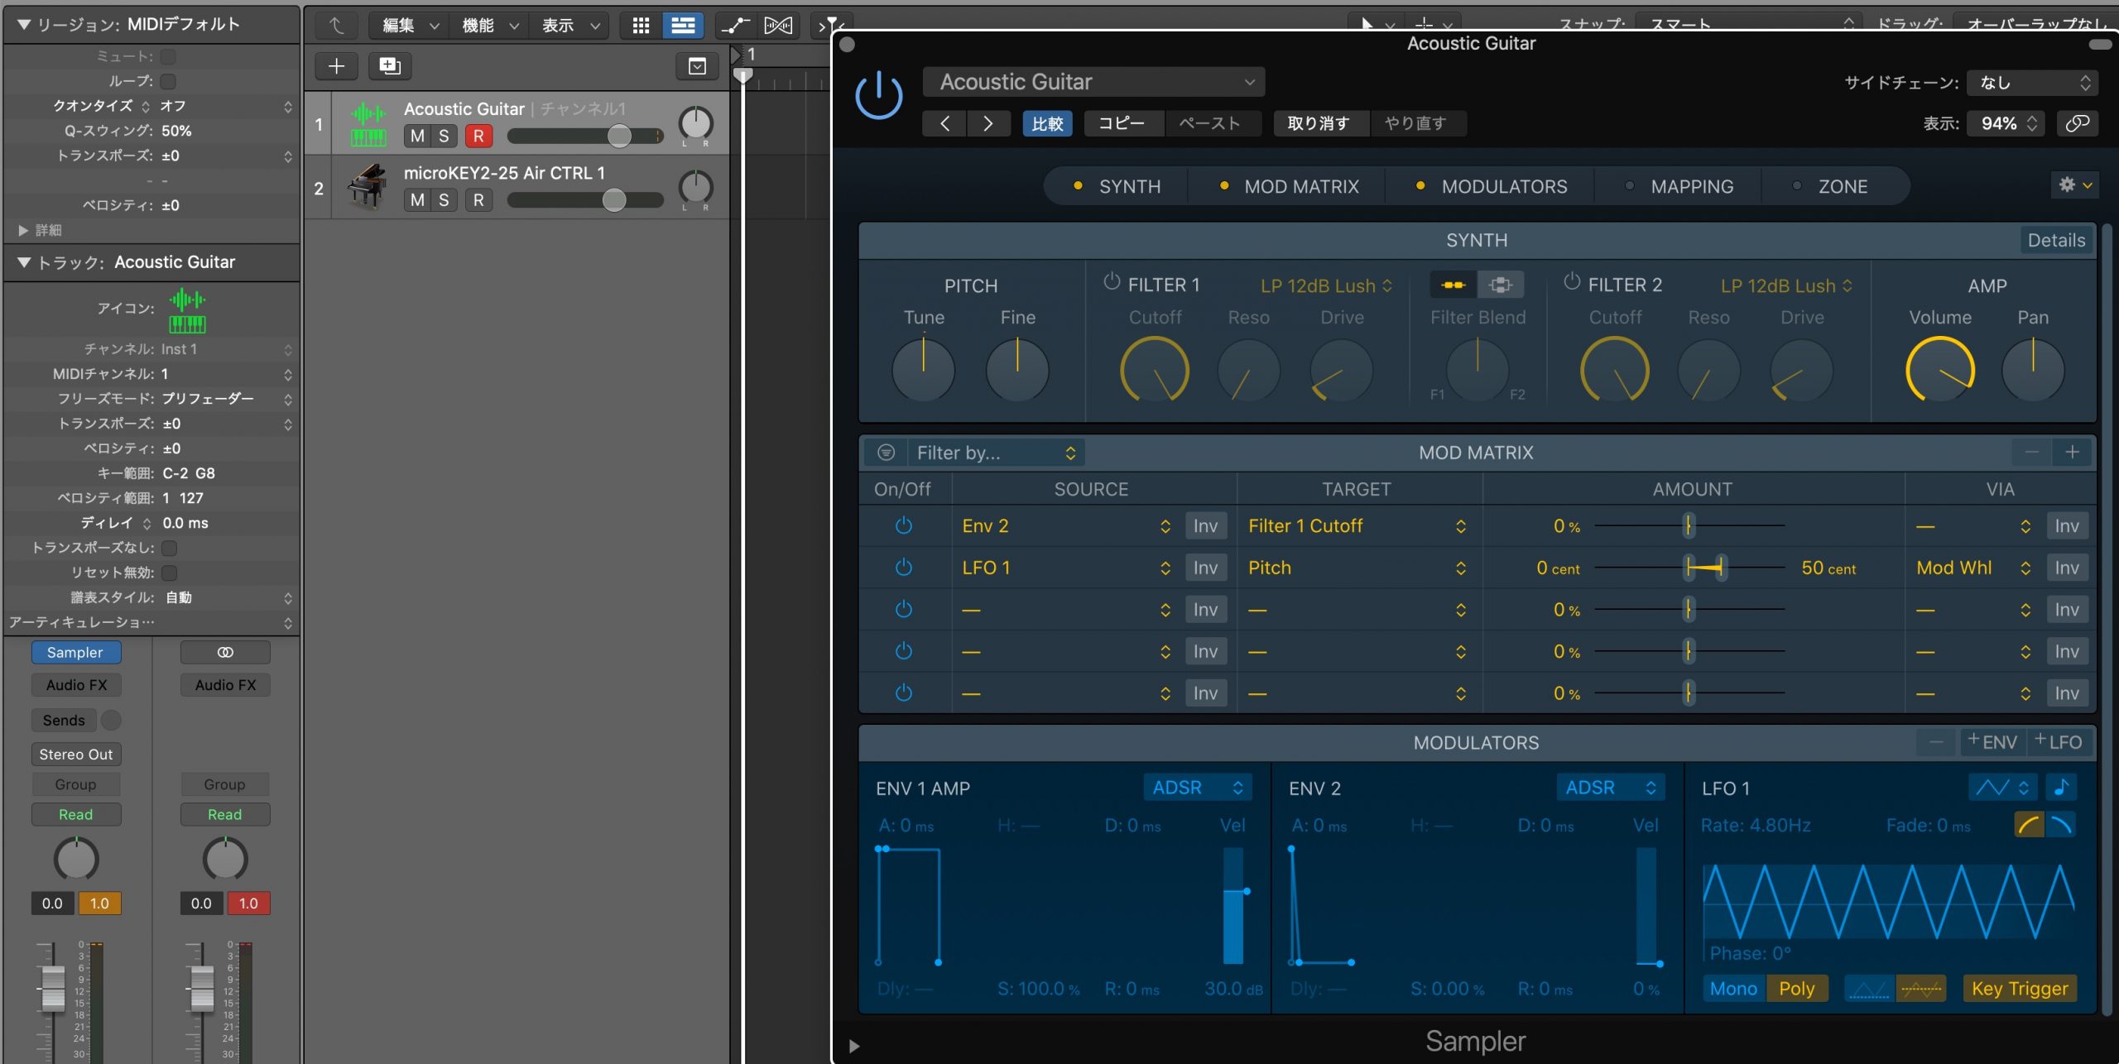
Task: Toggle the Env 2 routing on/off
Action: pos(904,525)
